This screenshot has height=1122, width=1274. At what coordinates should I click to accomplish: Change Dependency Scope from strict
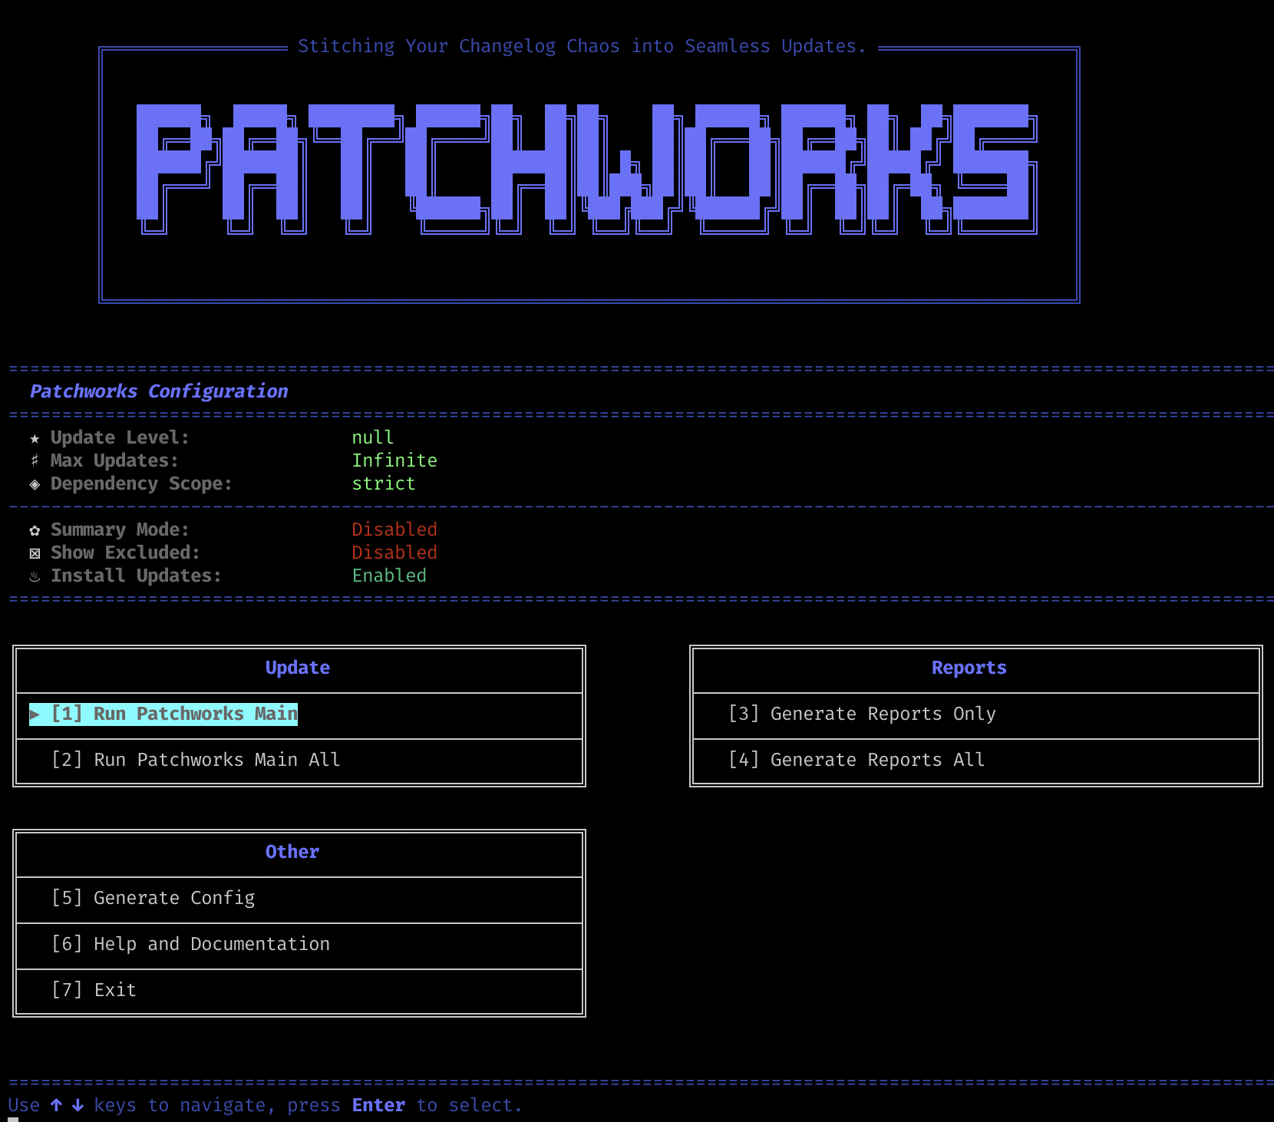point(384,483)
